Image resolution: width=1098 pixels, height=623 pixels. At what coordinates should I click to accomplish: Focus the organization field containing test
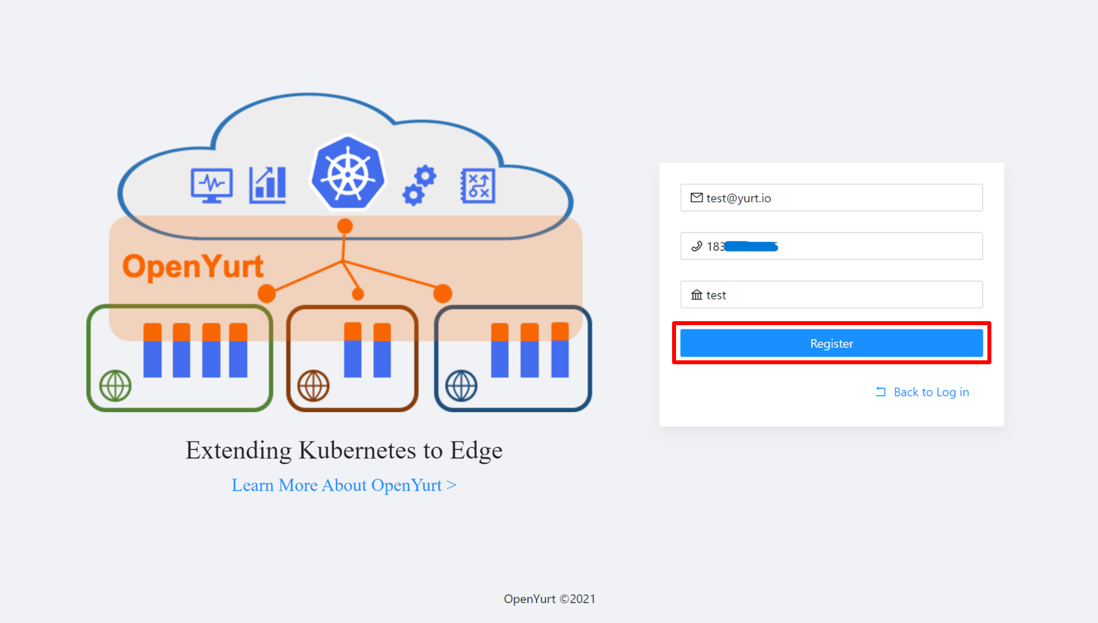[x=831, y=294]
